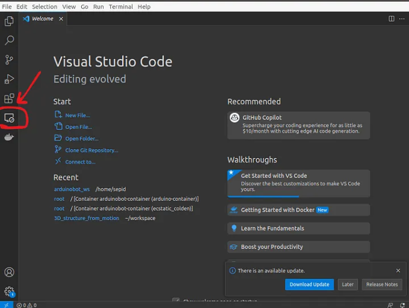Open the Terminal menu
Viewport: 409px width, 308px height.
[x=121, y=7]
